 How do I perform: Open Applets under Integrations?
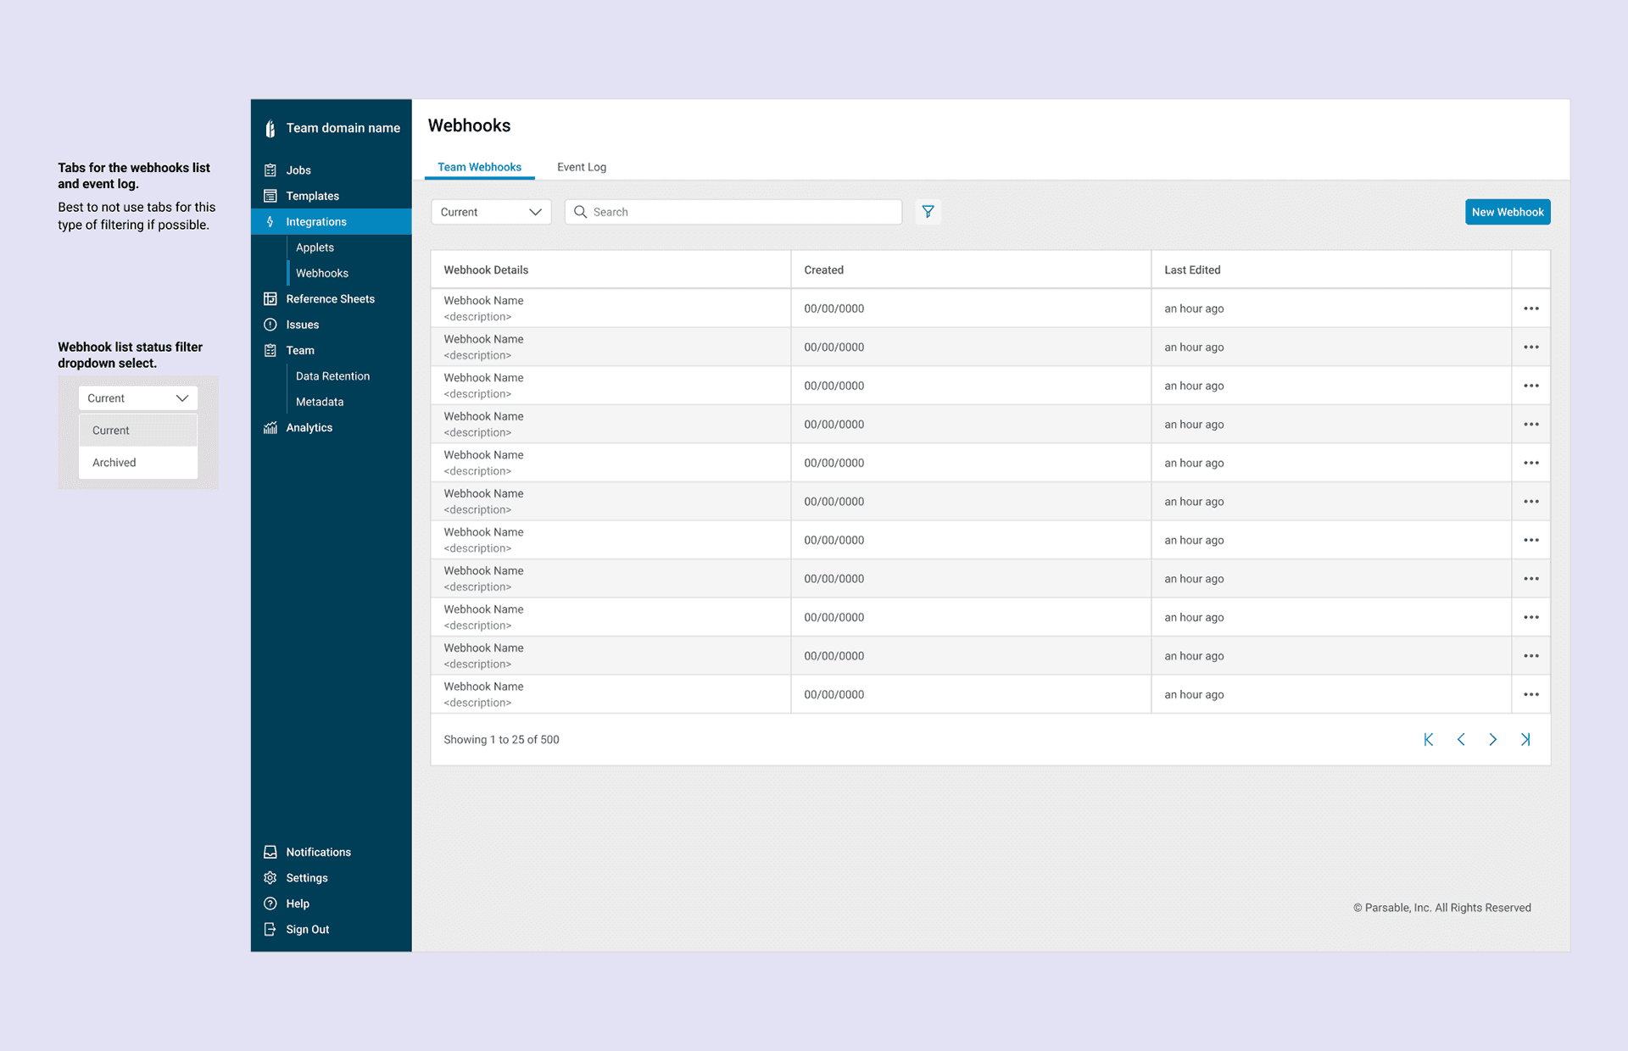click(x=315, y=247)
